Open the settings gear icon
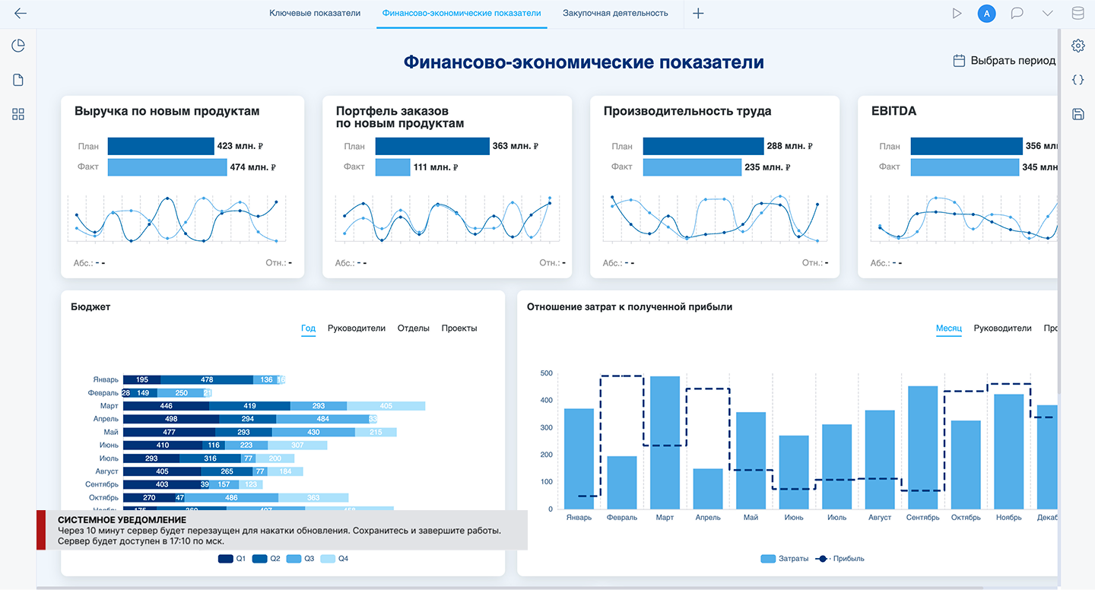Viewport: 1095px width, 590px height. click(x=1078, y=46)
